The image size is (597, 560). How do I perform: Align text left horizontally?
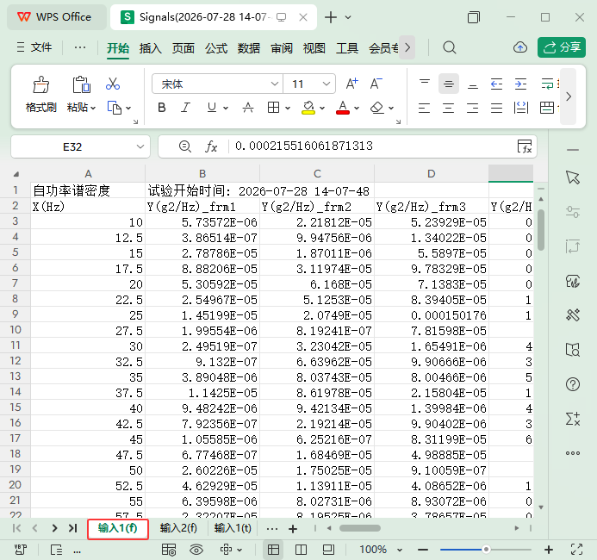pos(424,108)
